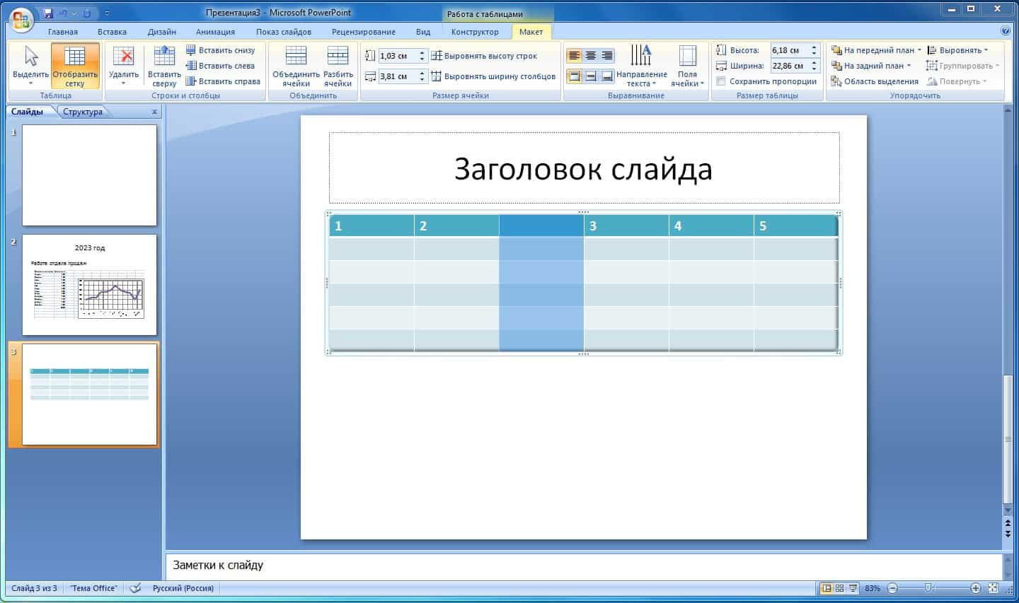This screenshot has height=603, width=1019.
Task: Open На передний план dropdown arrow
Action: pos(919,50)
